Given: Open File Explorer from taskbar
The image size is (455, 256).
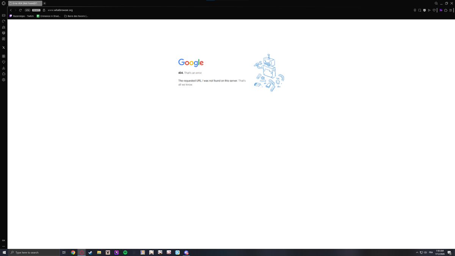Looking at the screenshot, I should 99,252.
